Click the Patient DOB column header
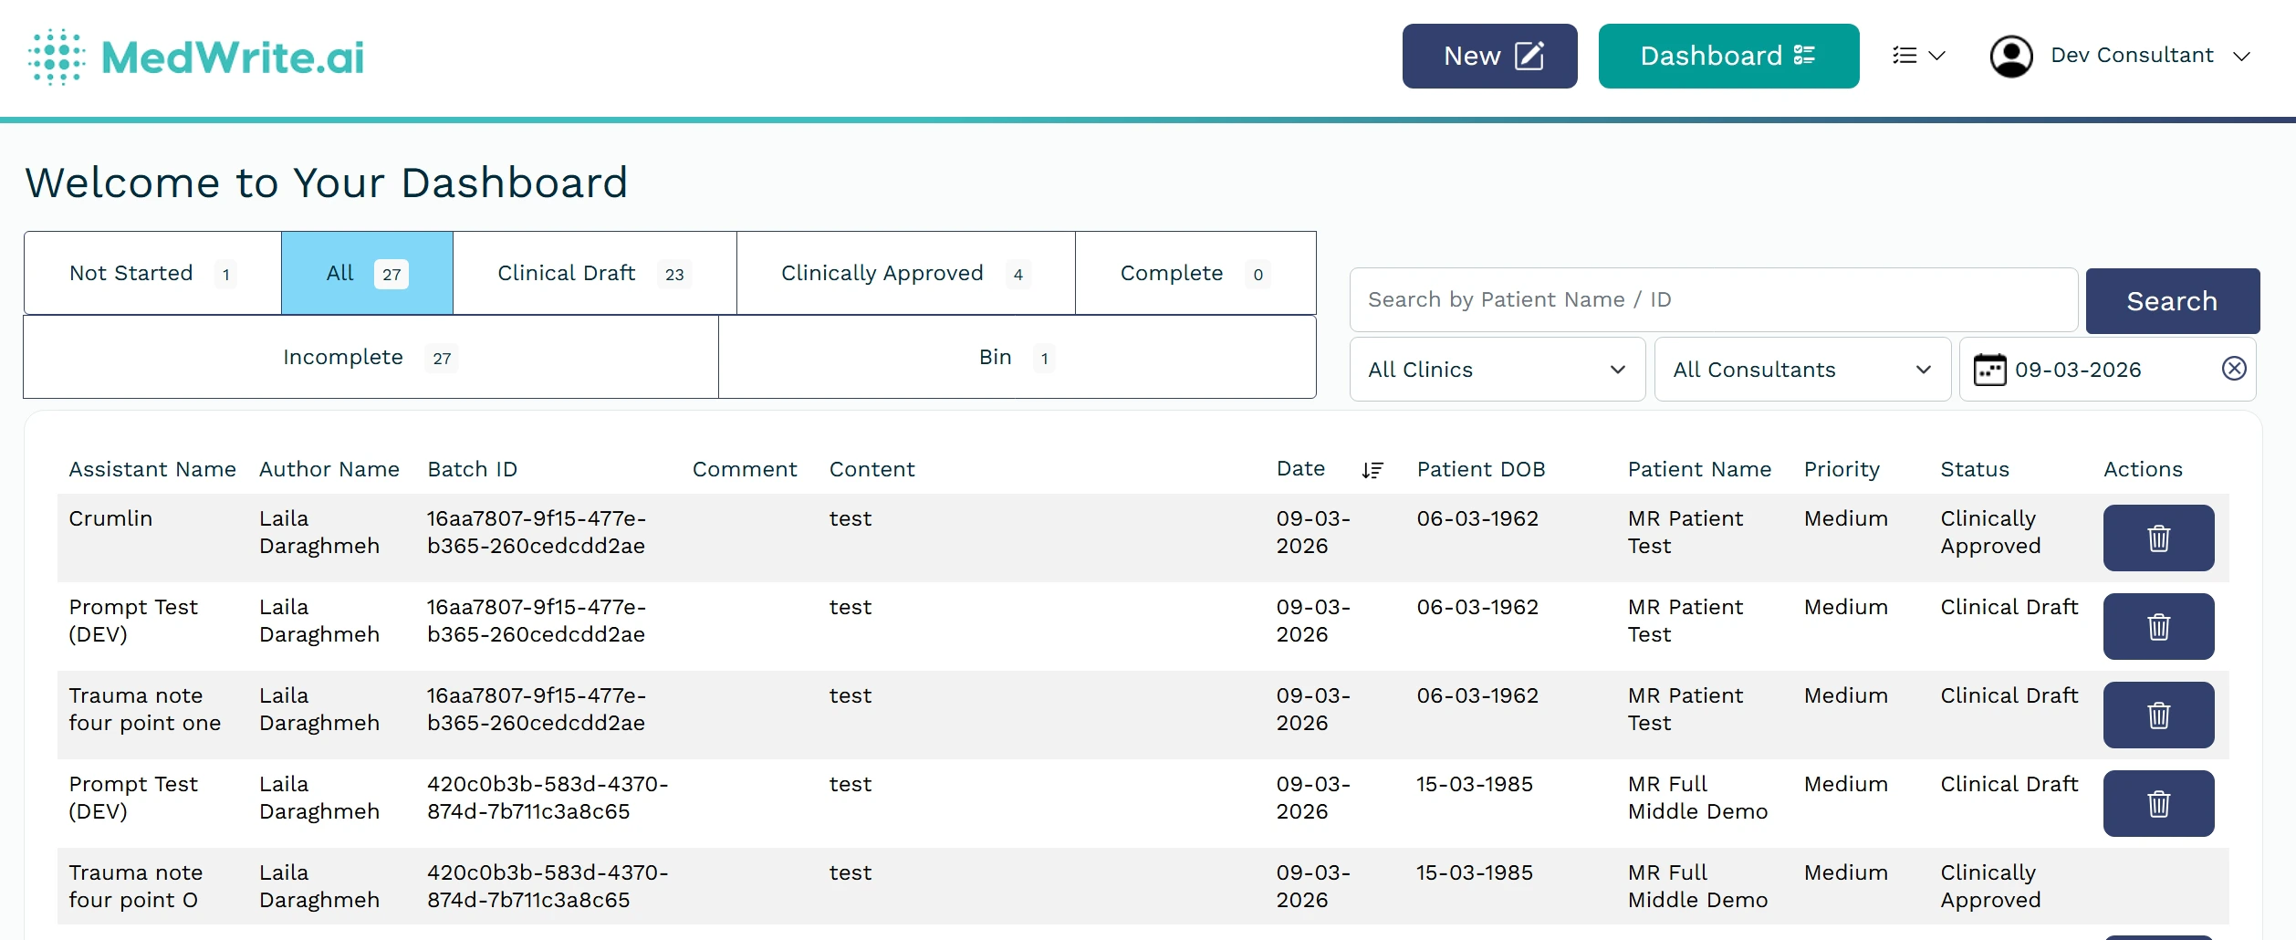Image resolution: width=2296 pixels, height=940 pixels. coord(1480,469)
